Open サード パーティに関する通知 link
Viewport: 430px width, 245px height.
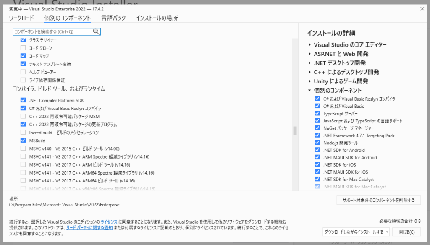(89, 228)
